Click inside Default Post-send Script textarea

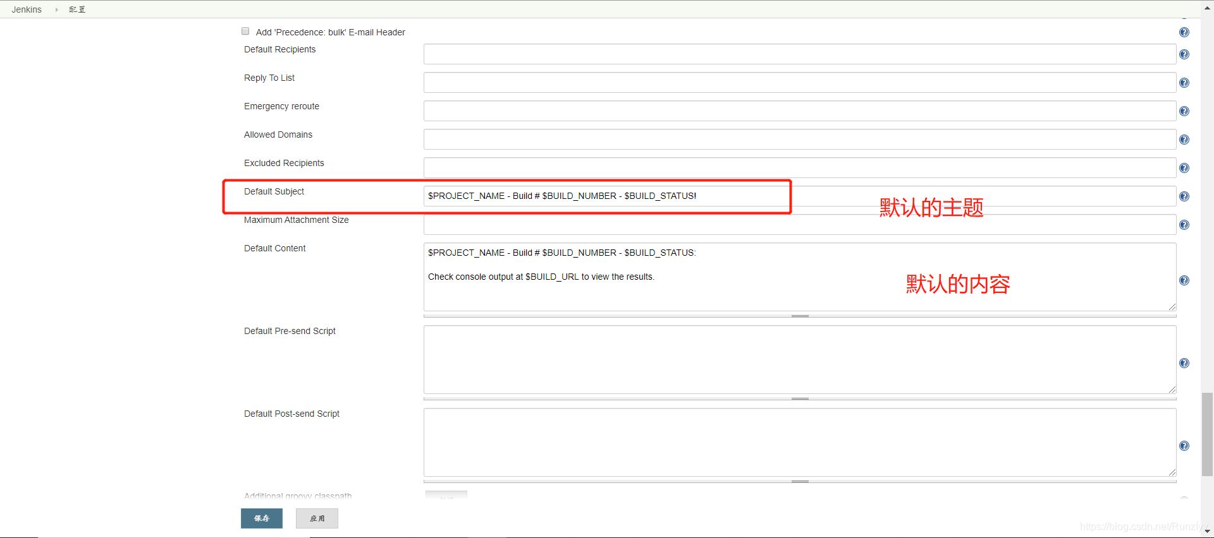coord(800,443)
